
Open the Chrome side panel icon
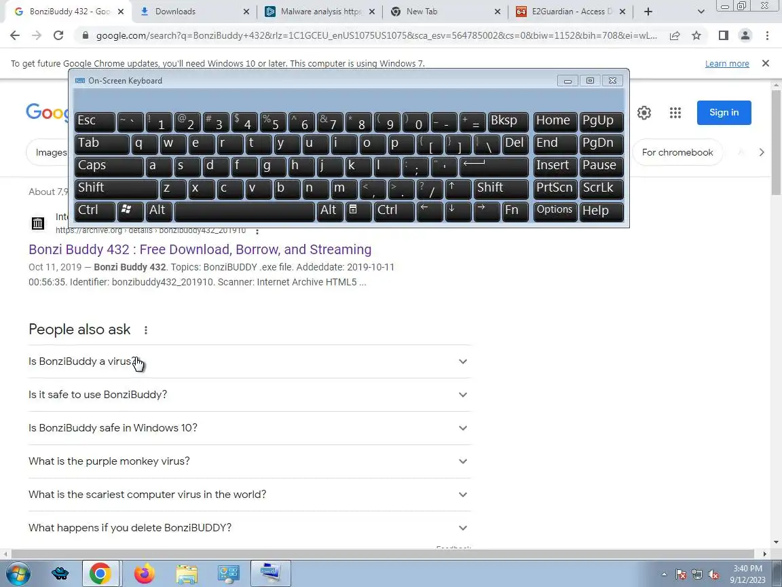click(x=723, y=35)
